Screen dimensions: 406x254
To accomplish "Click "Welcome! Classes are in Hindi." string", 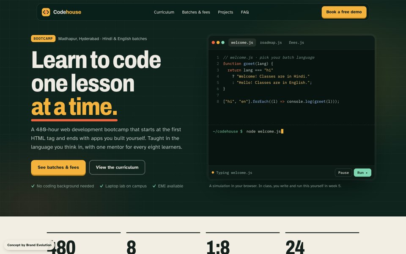I will pyautogui.click(x=273, y=77).
